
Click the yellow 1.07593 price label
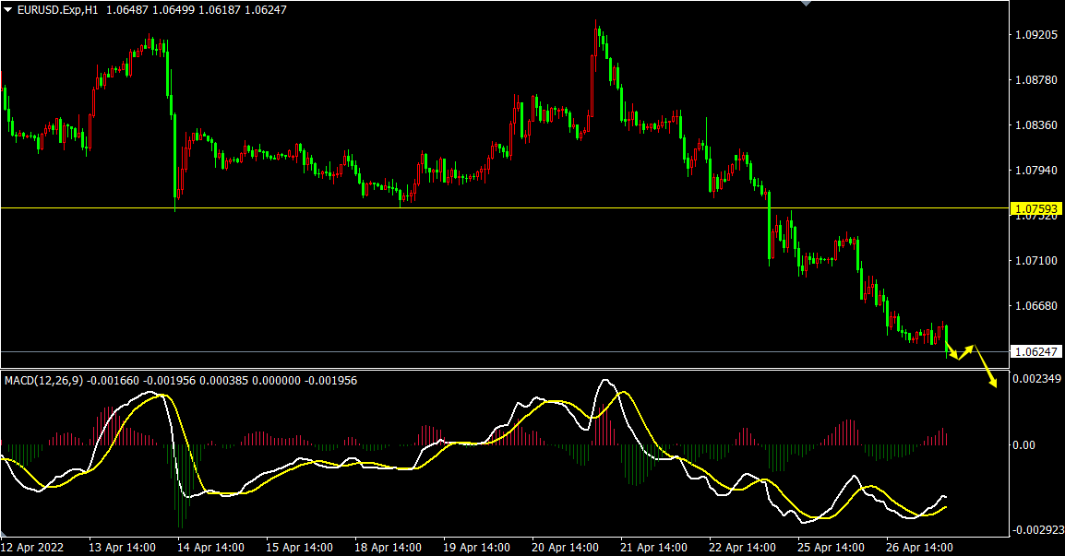(1036, 207)
